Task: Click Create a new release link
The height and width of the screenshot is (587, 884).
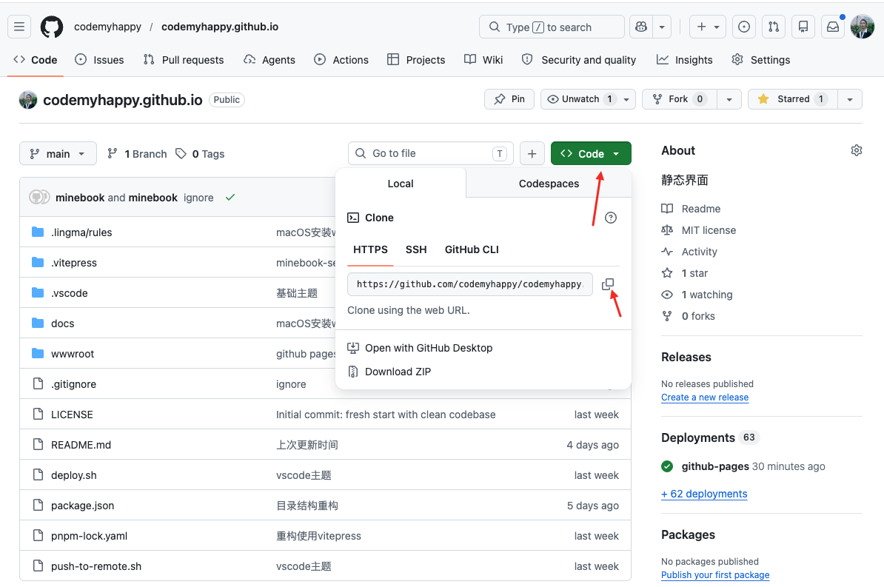Action: (705, 397)
